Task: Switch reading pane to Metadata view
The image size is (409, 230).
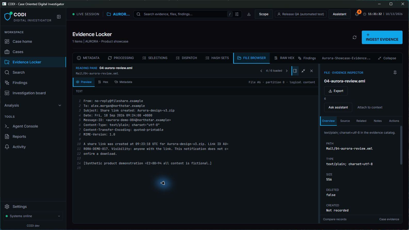Action: pyautogui.click(x=123, y=82)
